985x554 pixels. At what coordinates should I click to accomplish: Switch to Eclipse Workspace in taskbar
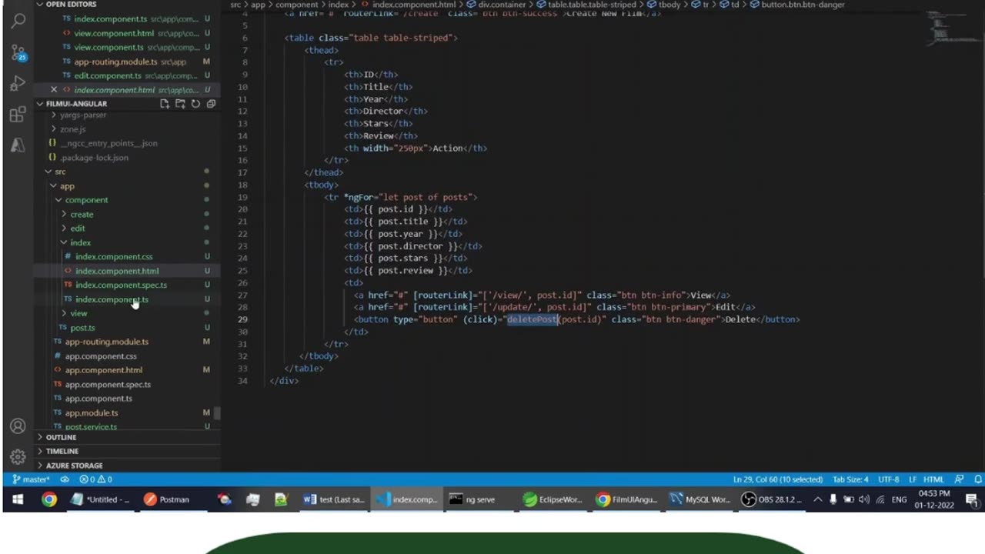tap(552, 499)
